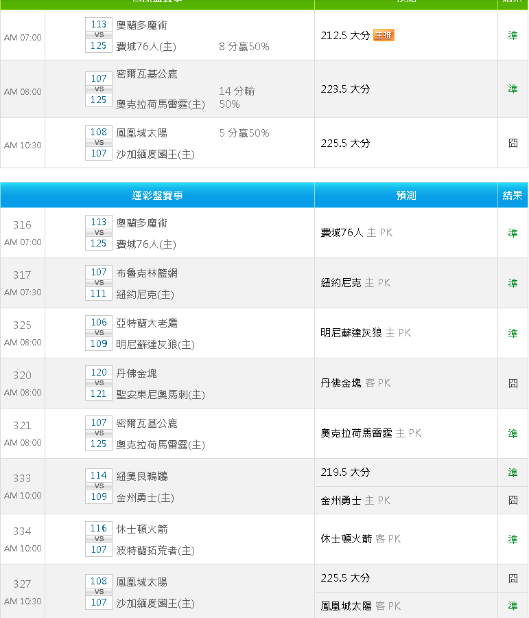Click the 運彩盤賽事 table header
The height and width of the screenshot is (618, 529).
point(157,195)
